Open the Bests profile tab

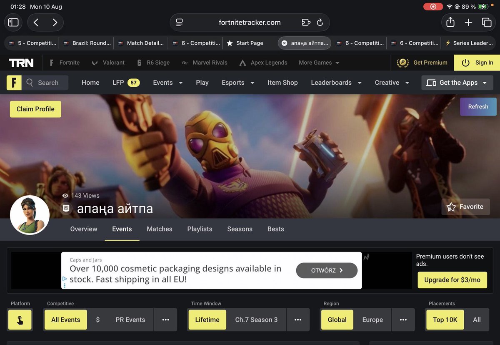(x=276, y=229)
